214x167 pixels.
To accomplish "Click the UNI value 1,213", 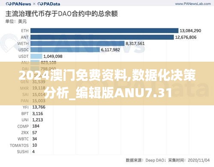I will pos(38,120).
